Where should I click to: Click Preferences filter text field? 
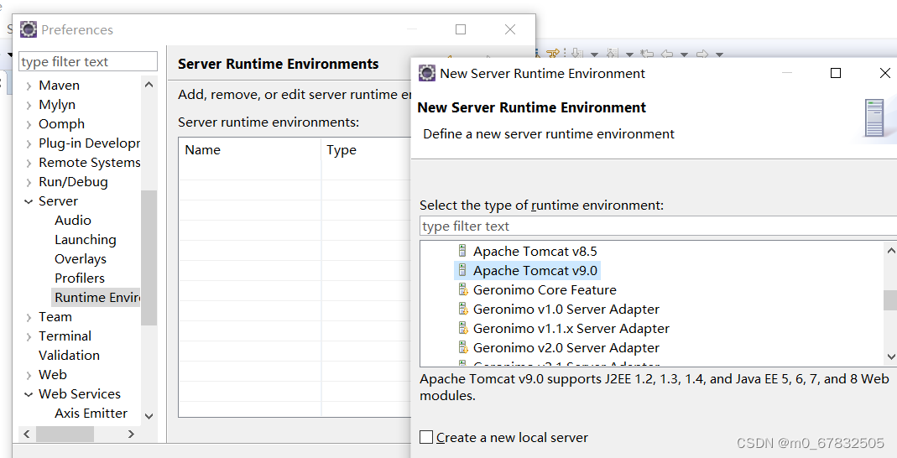click(88, 61)
